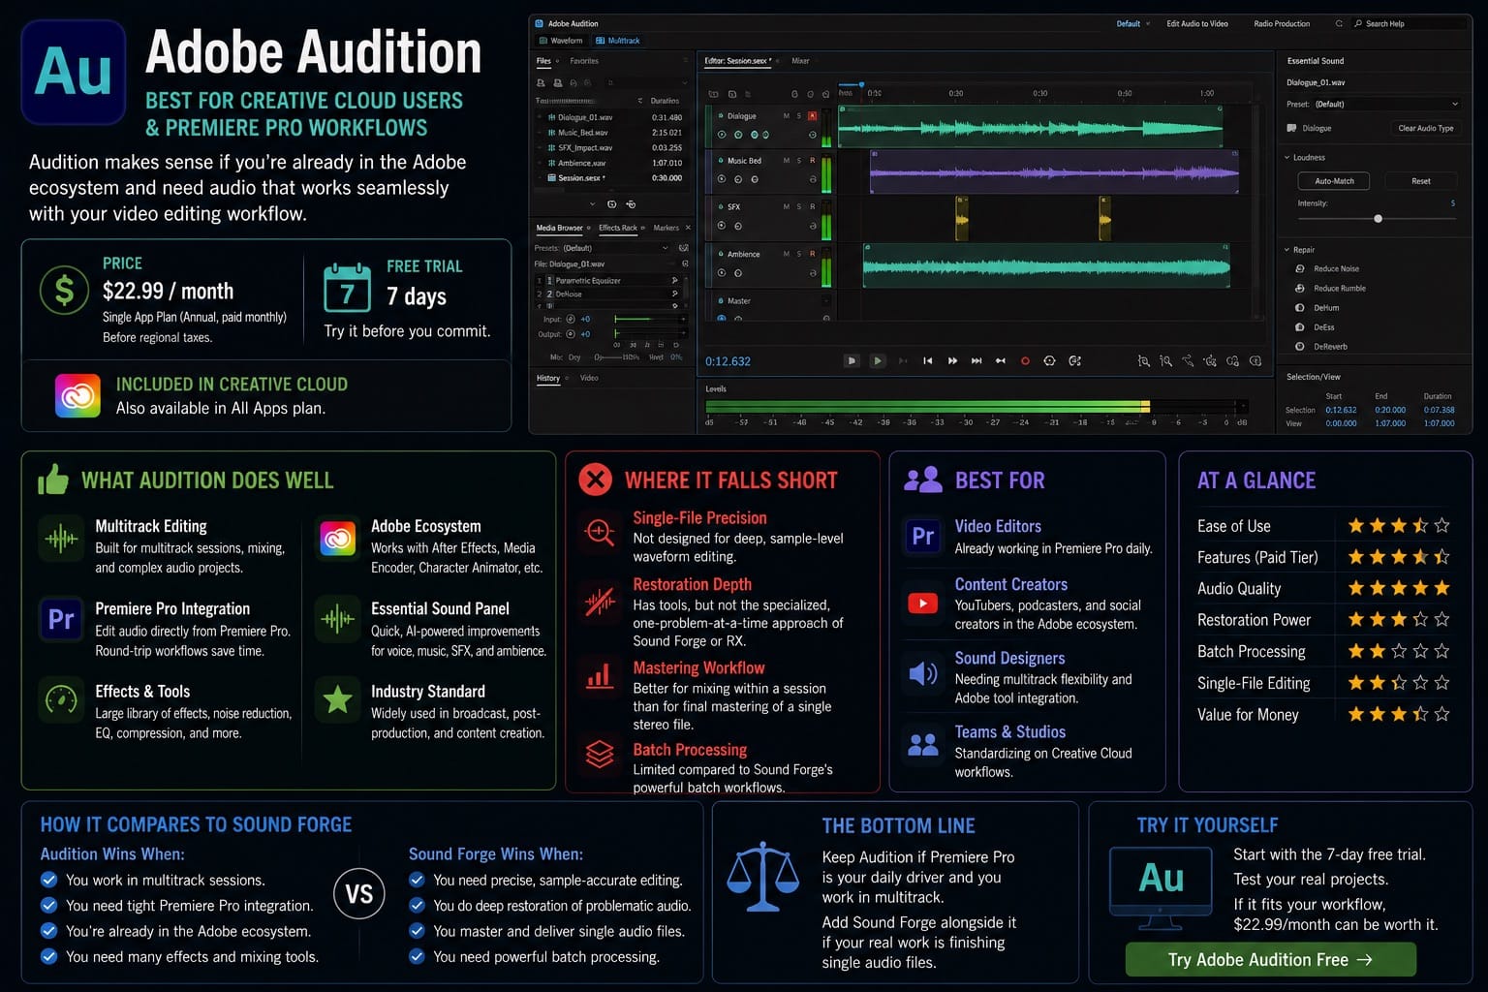Click the Import File icon in the Files panel toolbar
1488x992 pixels.
coord(558,83)
